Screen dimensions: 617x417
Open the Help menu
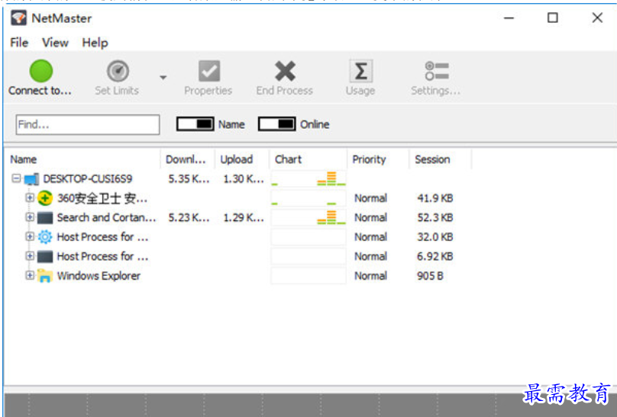coord(95,43)
